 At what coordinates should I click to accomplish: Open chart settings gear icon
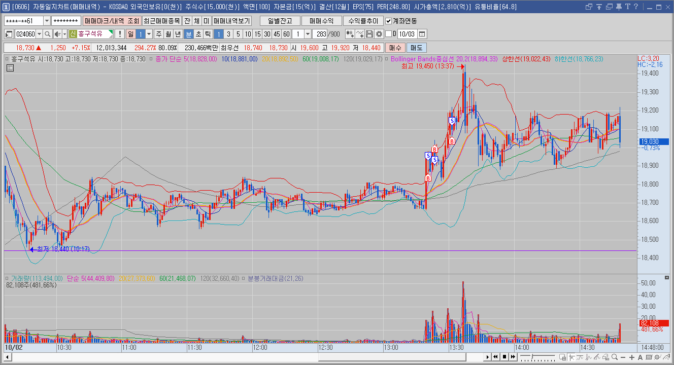point(379,34)
